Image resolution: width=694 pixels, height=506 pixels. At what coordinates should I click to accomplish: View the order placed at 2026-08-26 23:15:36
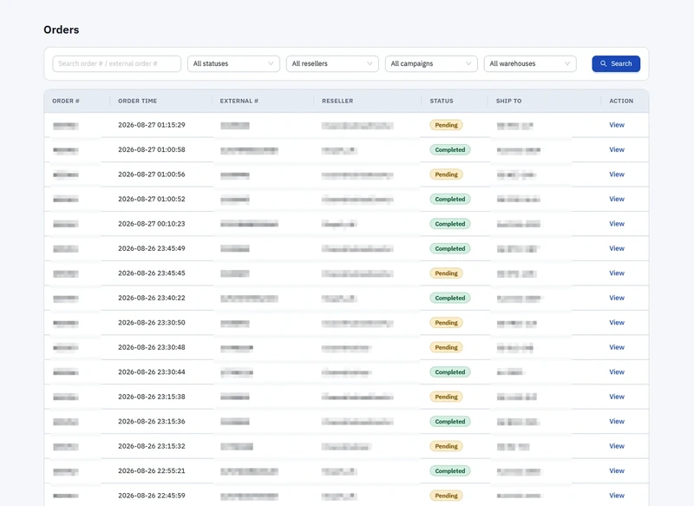click(x=617, y=422)
